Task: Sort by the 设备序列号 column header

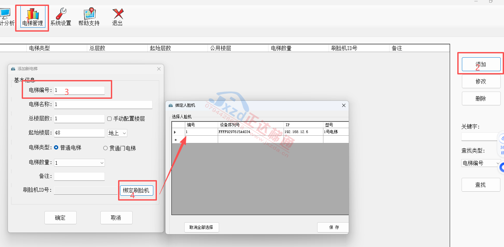Action: pyautogui.click(x=250, y=125)
